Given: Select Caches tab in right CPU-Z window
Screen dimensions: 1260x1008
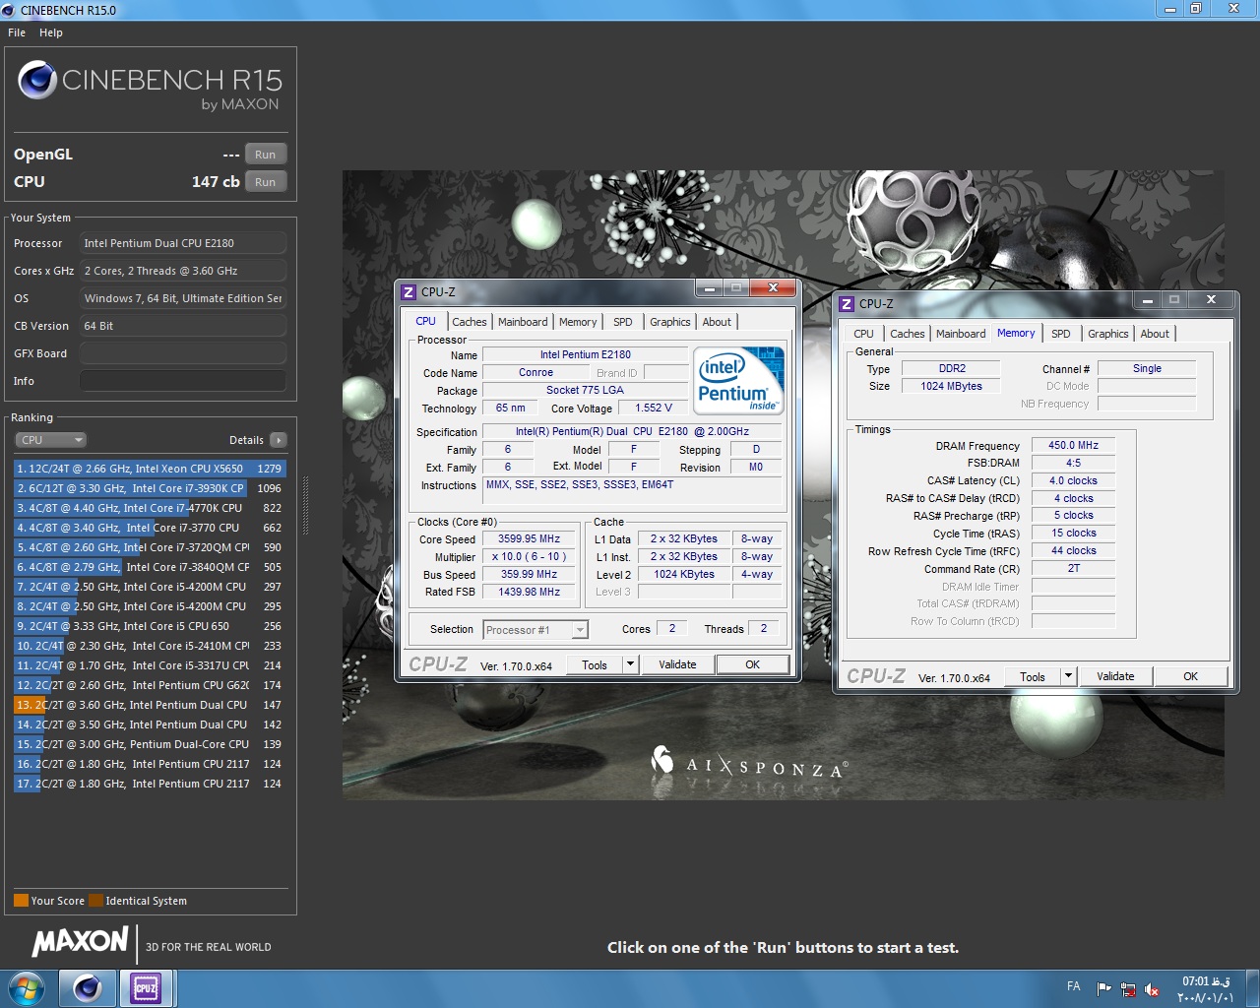Looking at the screenshot, I should [908, 334].
